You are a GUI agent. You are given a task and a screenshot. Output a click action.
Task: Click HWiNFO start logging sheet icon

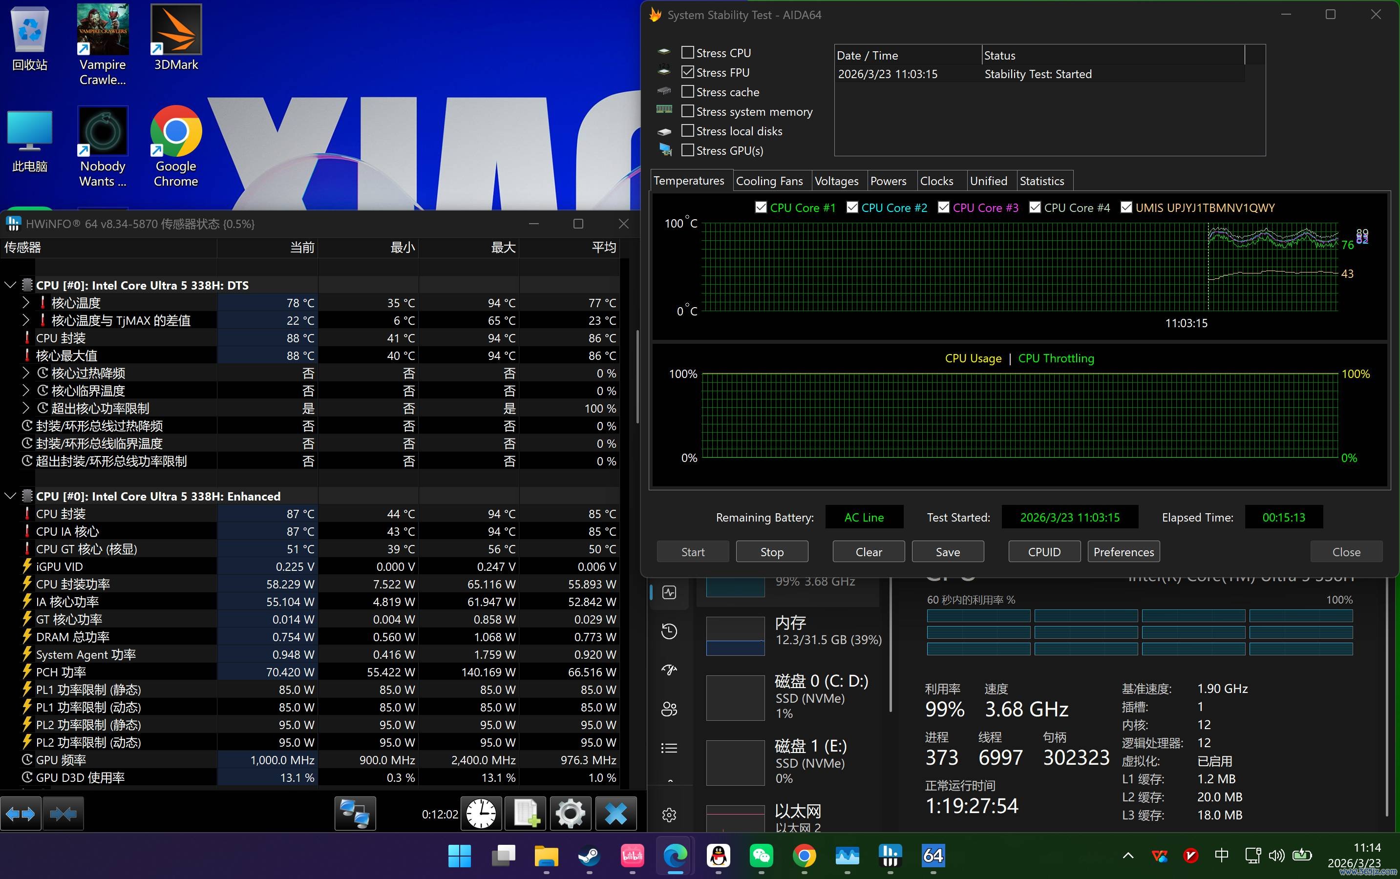click(x=526, y=813)
